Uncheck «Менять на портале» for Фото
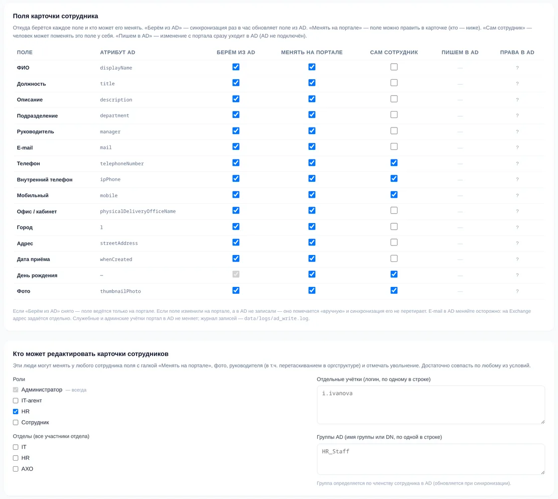558x499 pixels. tap(312, 290)
